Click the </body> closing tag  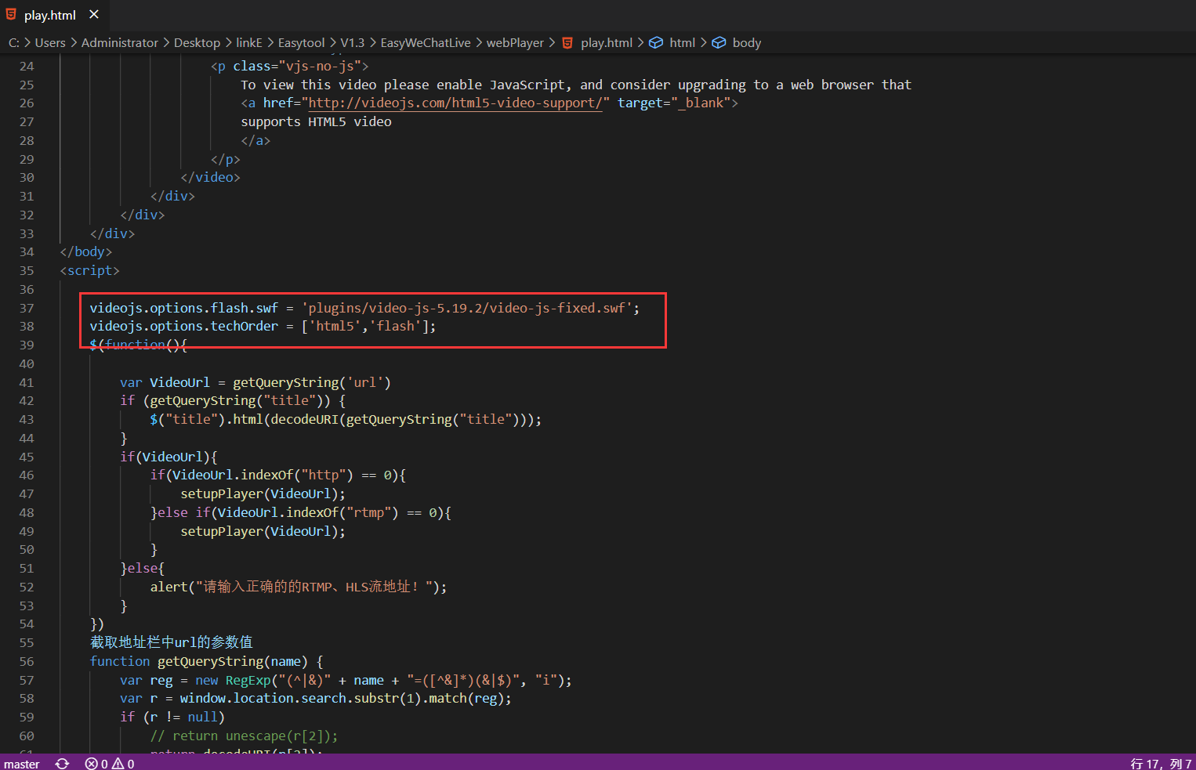click(86, 251)
